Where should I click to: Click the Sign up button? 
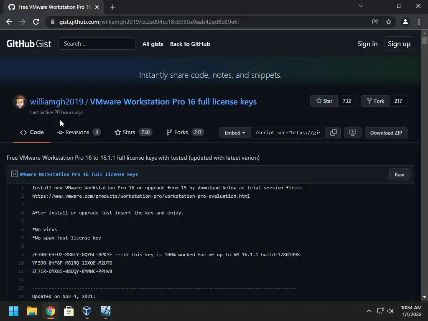point(399,43)
